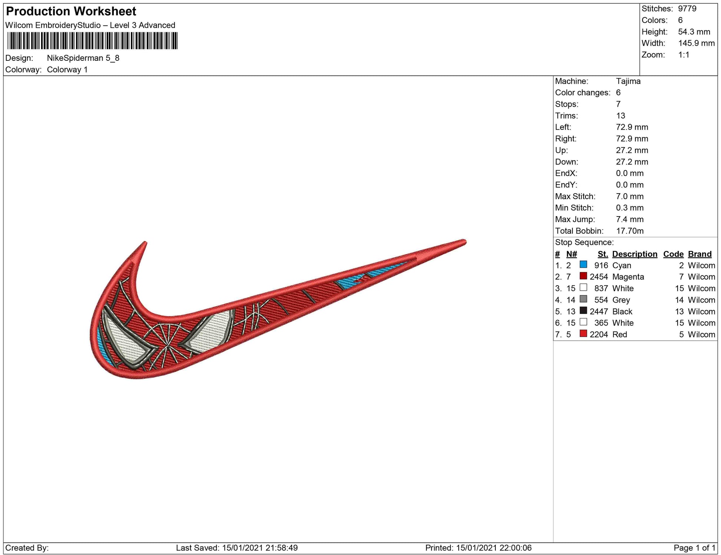The height and width of the screenshot is (555, 721).
Task: Click the Grey color swatch
Action: [583, 299]
